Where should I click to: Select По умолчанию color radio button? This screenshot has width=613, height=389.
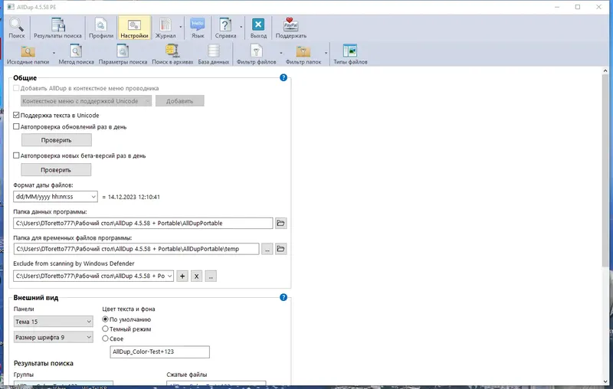click(105, 319)
